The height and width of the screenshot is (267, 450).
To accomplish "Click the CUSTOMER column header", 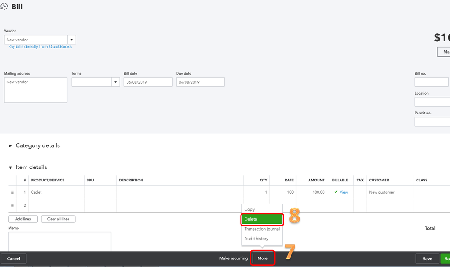I will (379, 180).
